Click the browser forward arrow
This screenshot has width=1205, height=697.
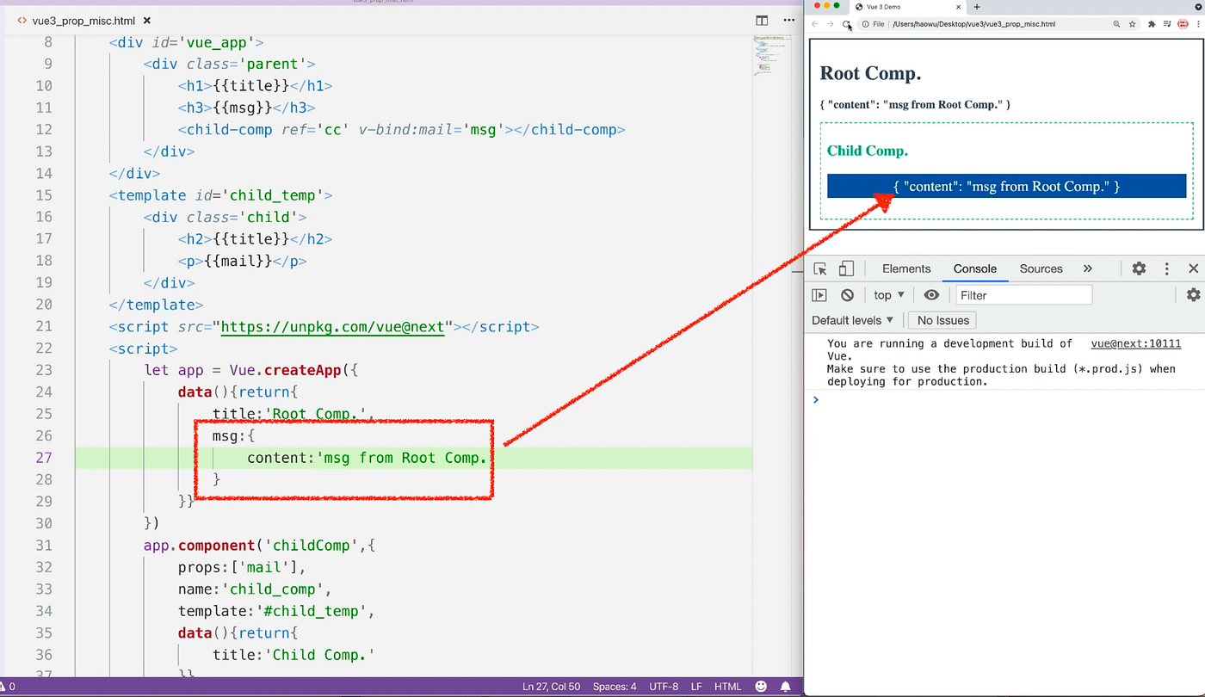(831, 24)
